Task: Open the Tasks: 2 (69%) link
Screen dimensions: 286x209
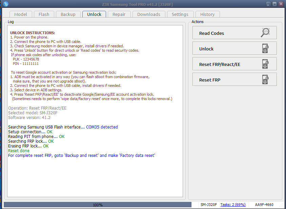Action: [x=233, y=205]
